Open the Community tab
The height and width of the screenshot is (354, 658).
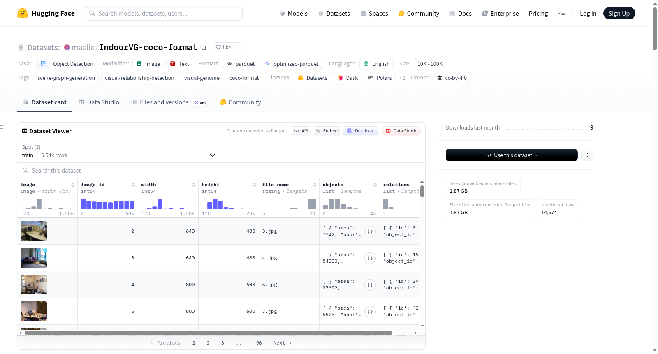pyautogui.click(x=240, y=102)
